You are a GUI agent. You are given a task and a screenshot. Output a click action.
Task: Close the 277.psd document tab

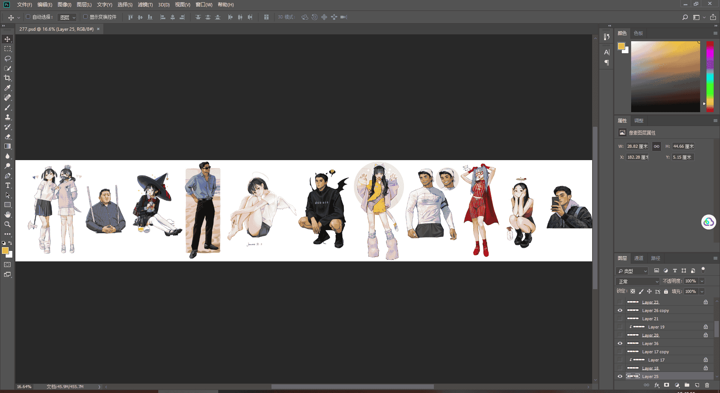point(98,29)
